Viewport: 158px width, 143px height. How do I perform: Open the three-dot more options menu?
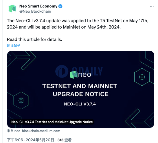click(x=152, y=6)
